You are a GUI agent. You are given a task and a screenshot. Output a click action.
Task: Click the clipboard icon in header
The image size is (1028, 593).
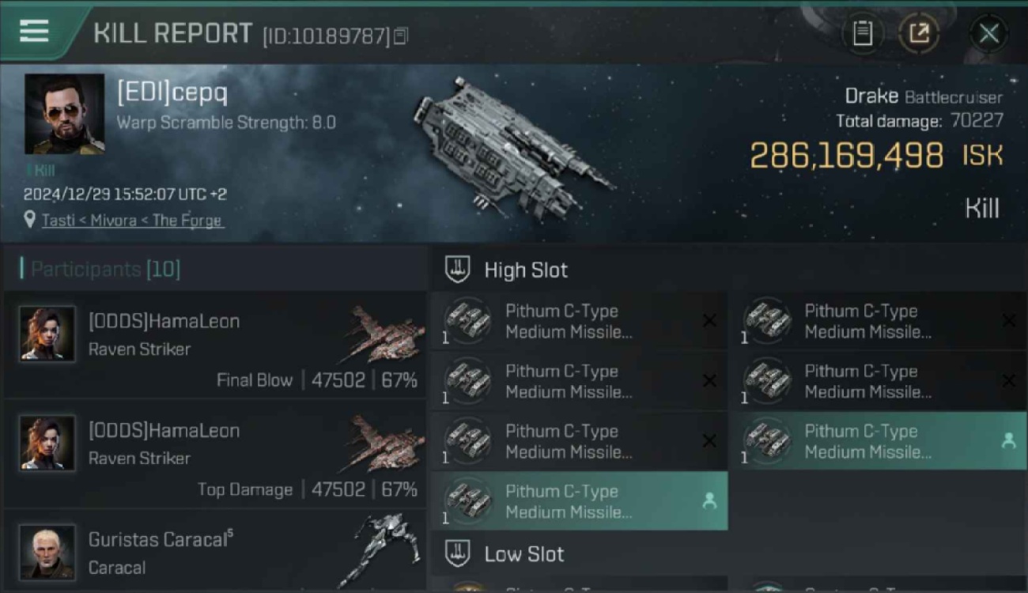tap(863, 33)
